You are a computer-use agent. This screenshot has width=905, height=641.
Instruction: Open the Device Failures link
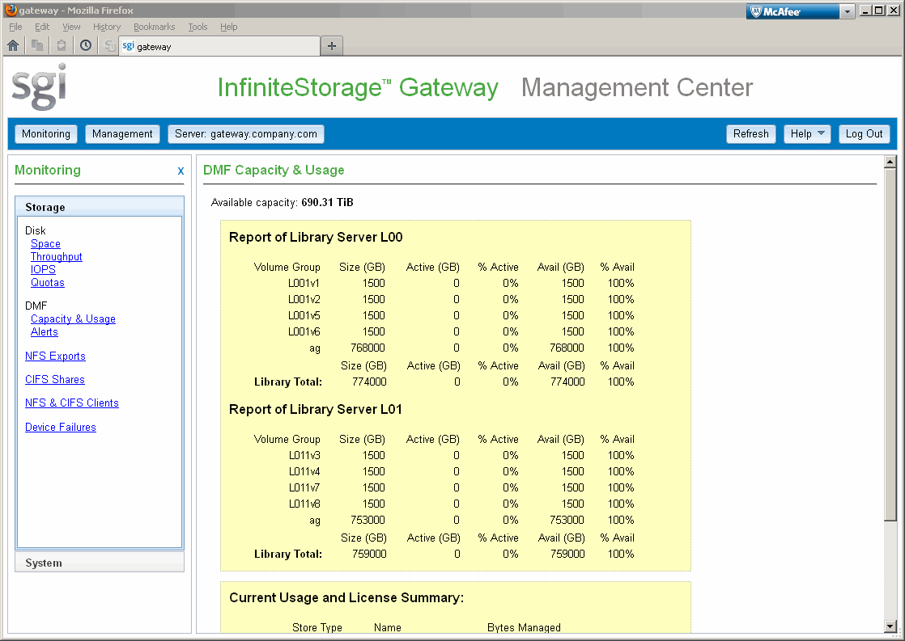coord(61,427)
